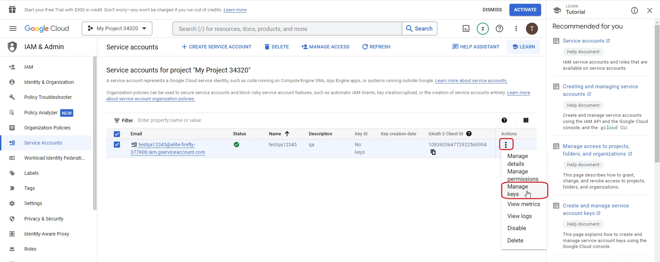
Task: Toggle the testqa12345 row checkbox
Action: (x=117, y=145)
